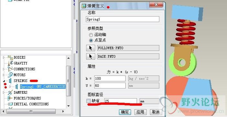Click the tree horizontal scrollbar thumb

(31, 111)
